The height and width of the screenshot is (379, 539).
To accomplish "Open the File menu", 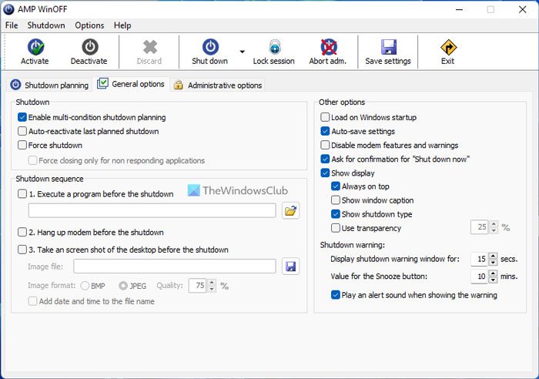I will [12, 25].
